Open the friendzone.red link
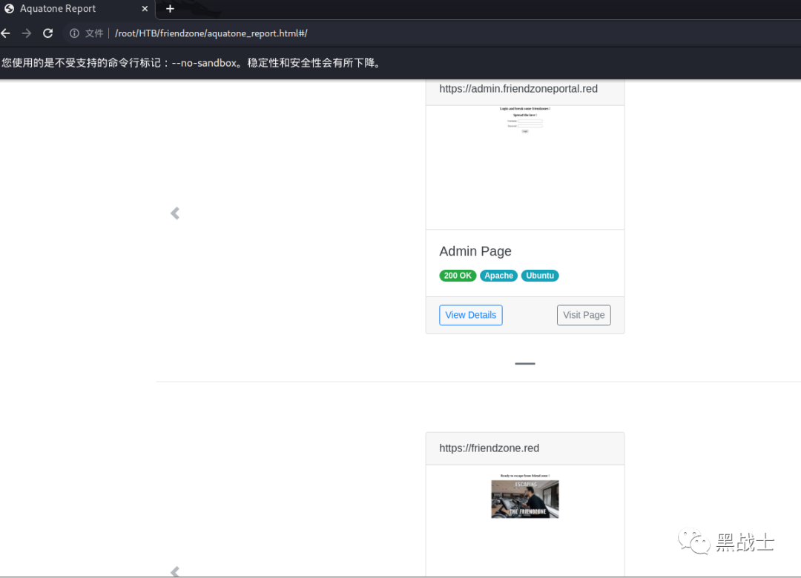Viewport: 801px width, 578px height. pyautogui.click(x=489, y=448)
